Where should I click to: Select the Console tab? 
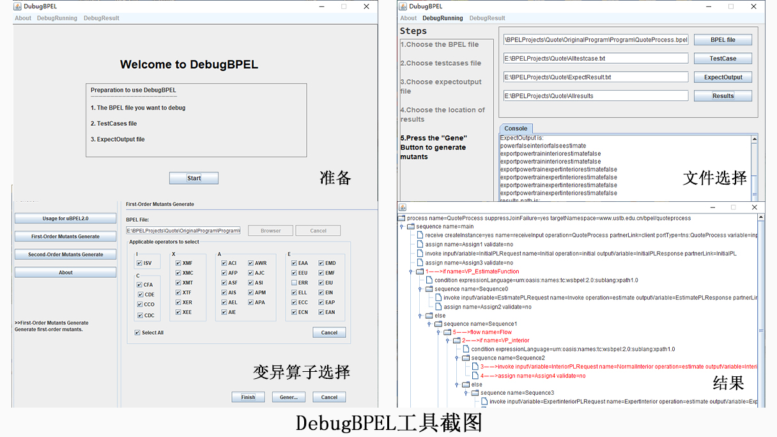pyautogui.click(x=516, y=128)
